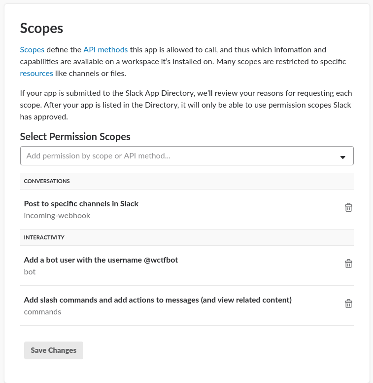Follow the 'API methods' link

tap(105, 50)
